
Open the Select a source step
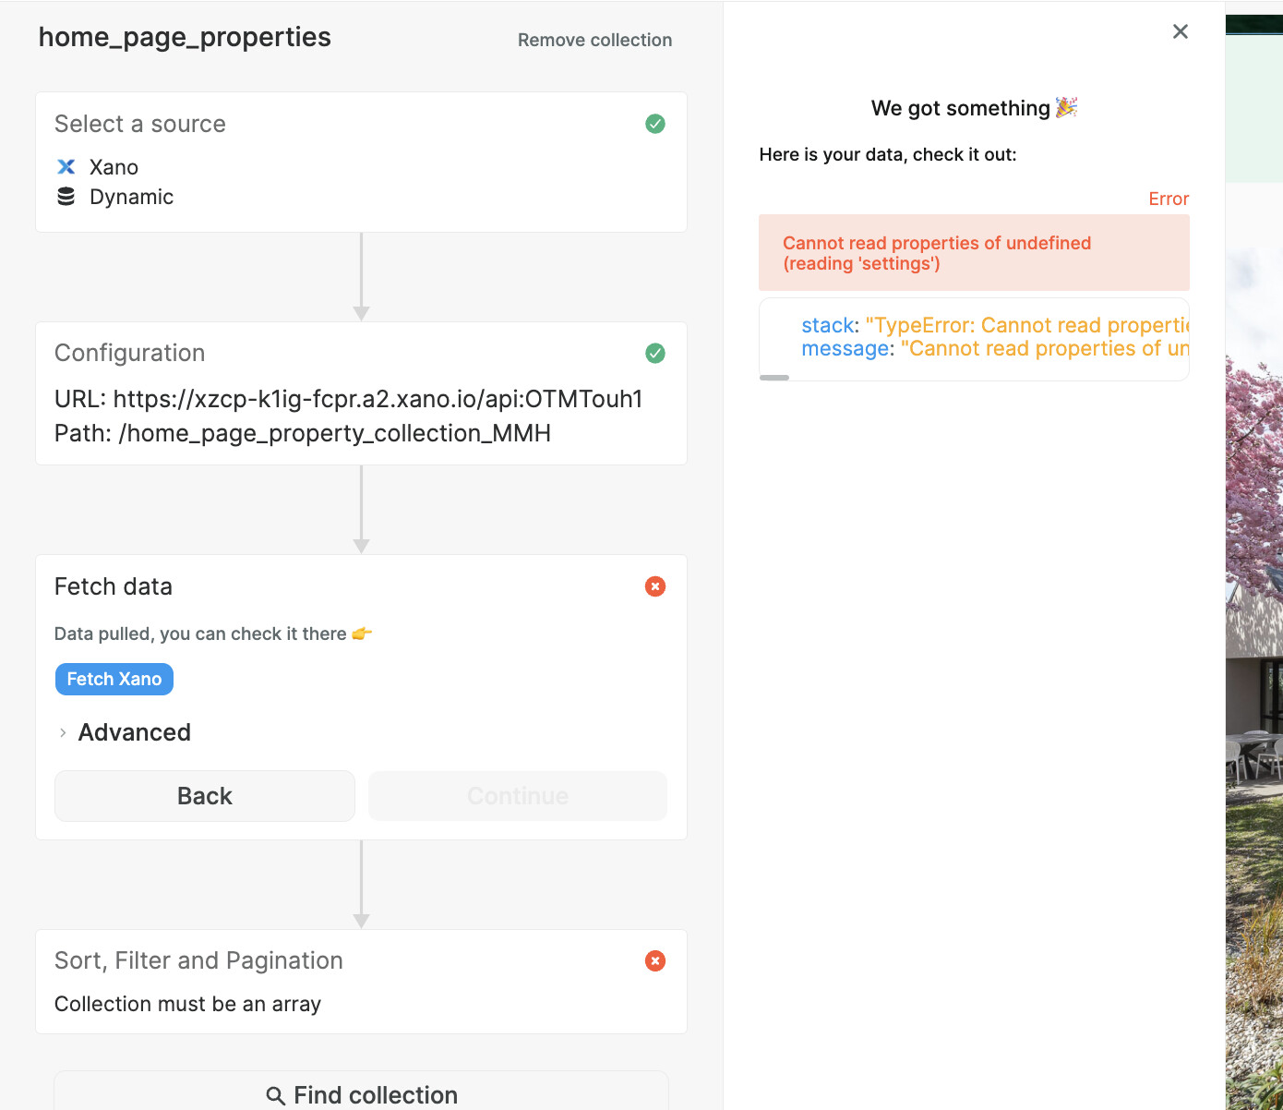(x=140, y=124)
